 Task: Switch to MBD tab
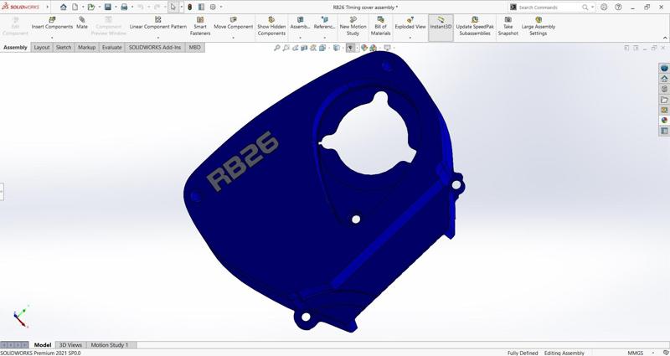point(194,48)
